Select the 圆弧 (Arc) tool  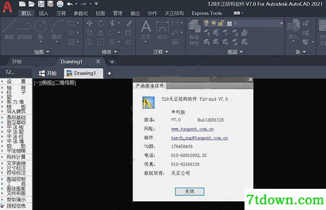point(57,30)
